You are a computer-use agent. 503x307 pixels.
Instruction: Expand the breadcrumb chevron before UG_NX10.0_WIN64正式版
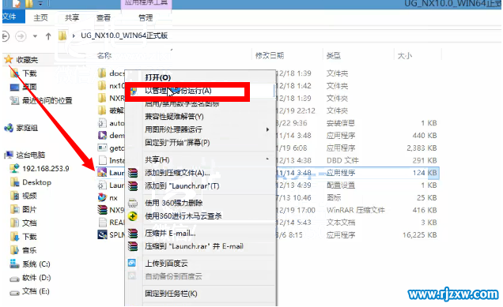click(74, 36)
